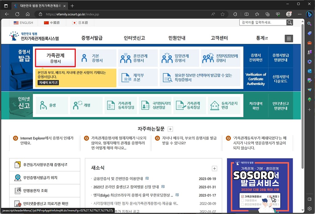Image resolution: width=315 pixels, height=214 pixels.
Task: Open 증명서발급 top menu
Action: pyautogui.click(x=92, y=38)
